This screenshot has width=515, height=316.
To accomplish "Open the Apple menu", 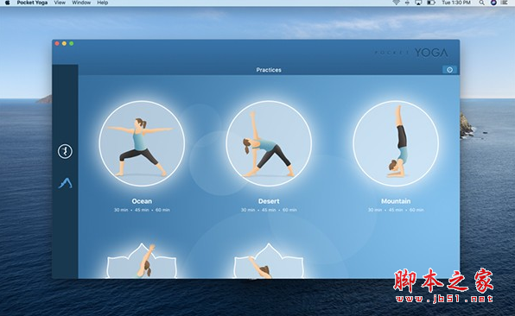I will (x=7, y=3).
